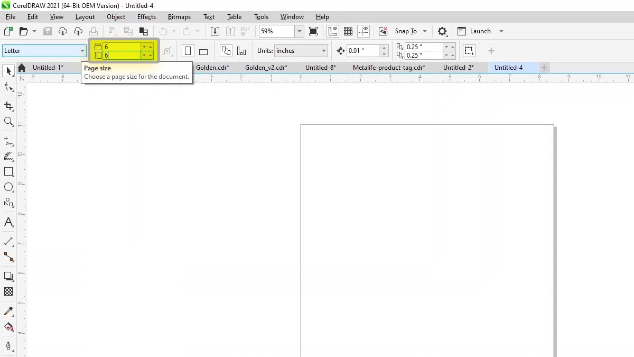
Task: Select the Pick tool
Action: tap(8, 71)
